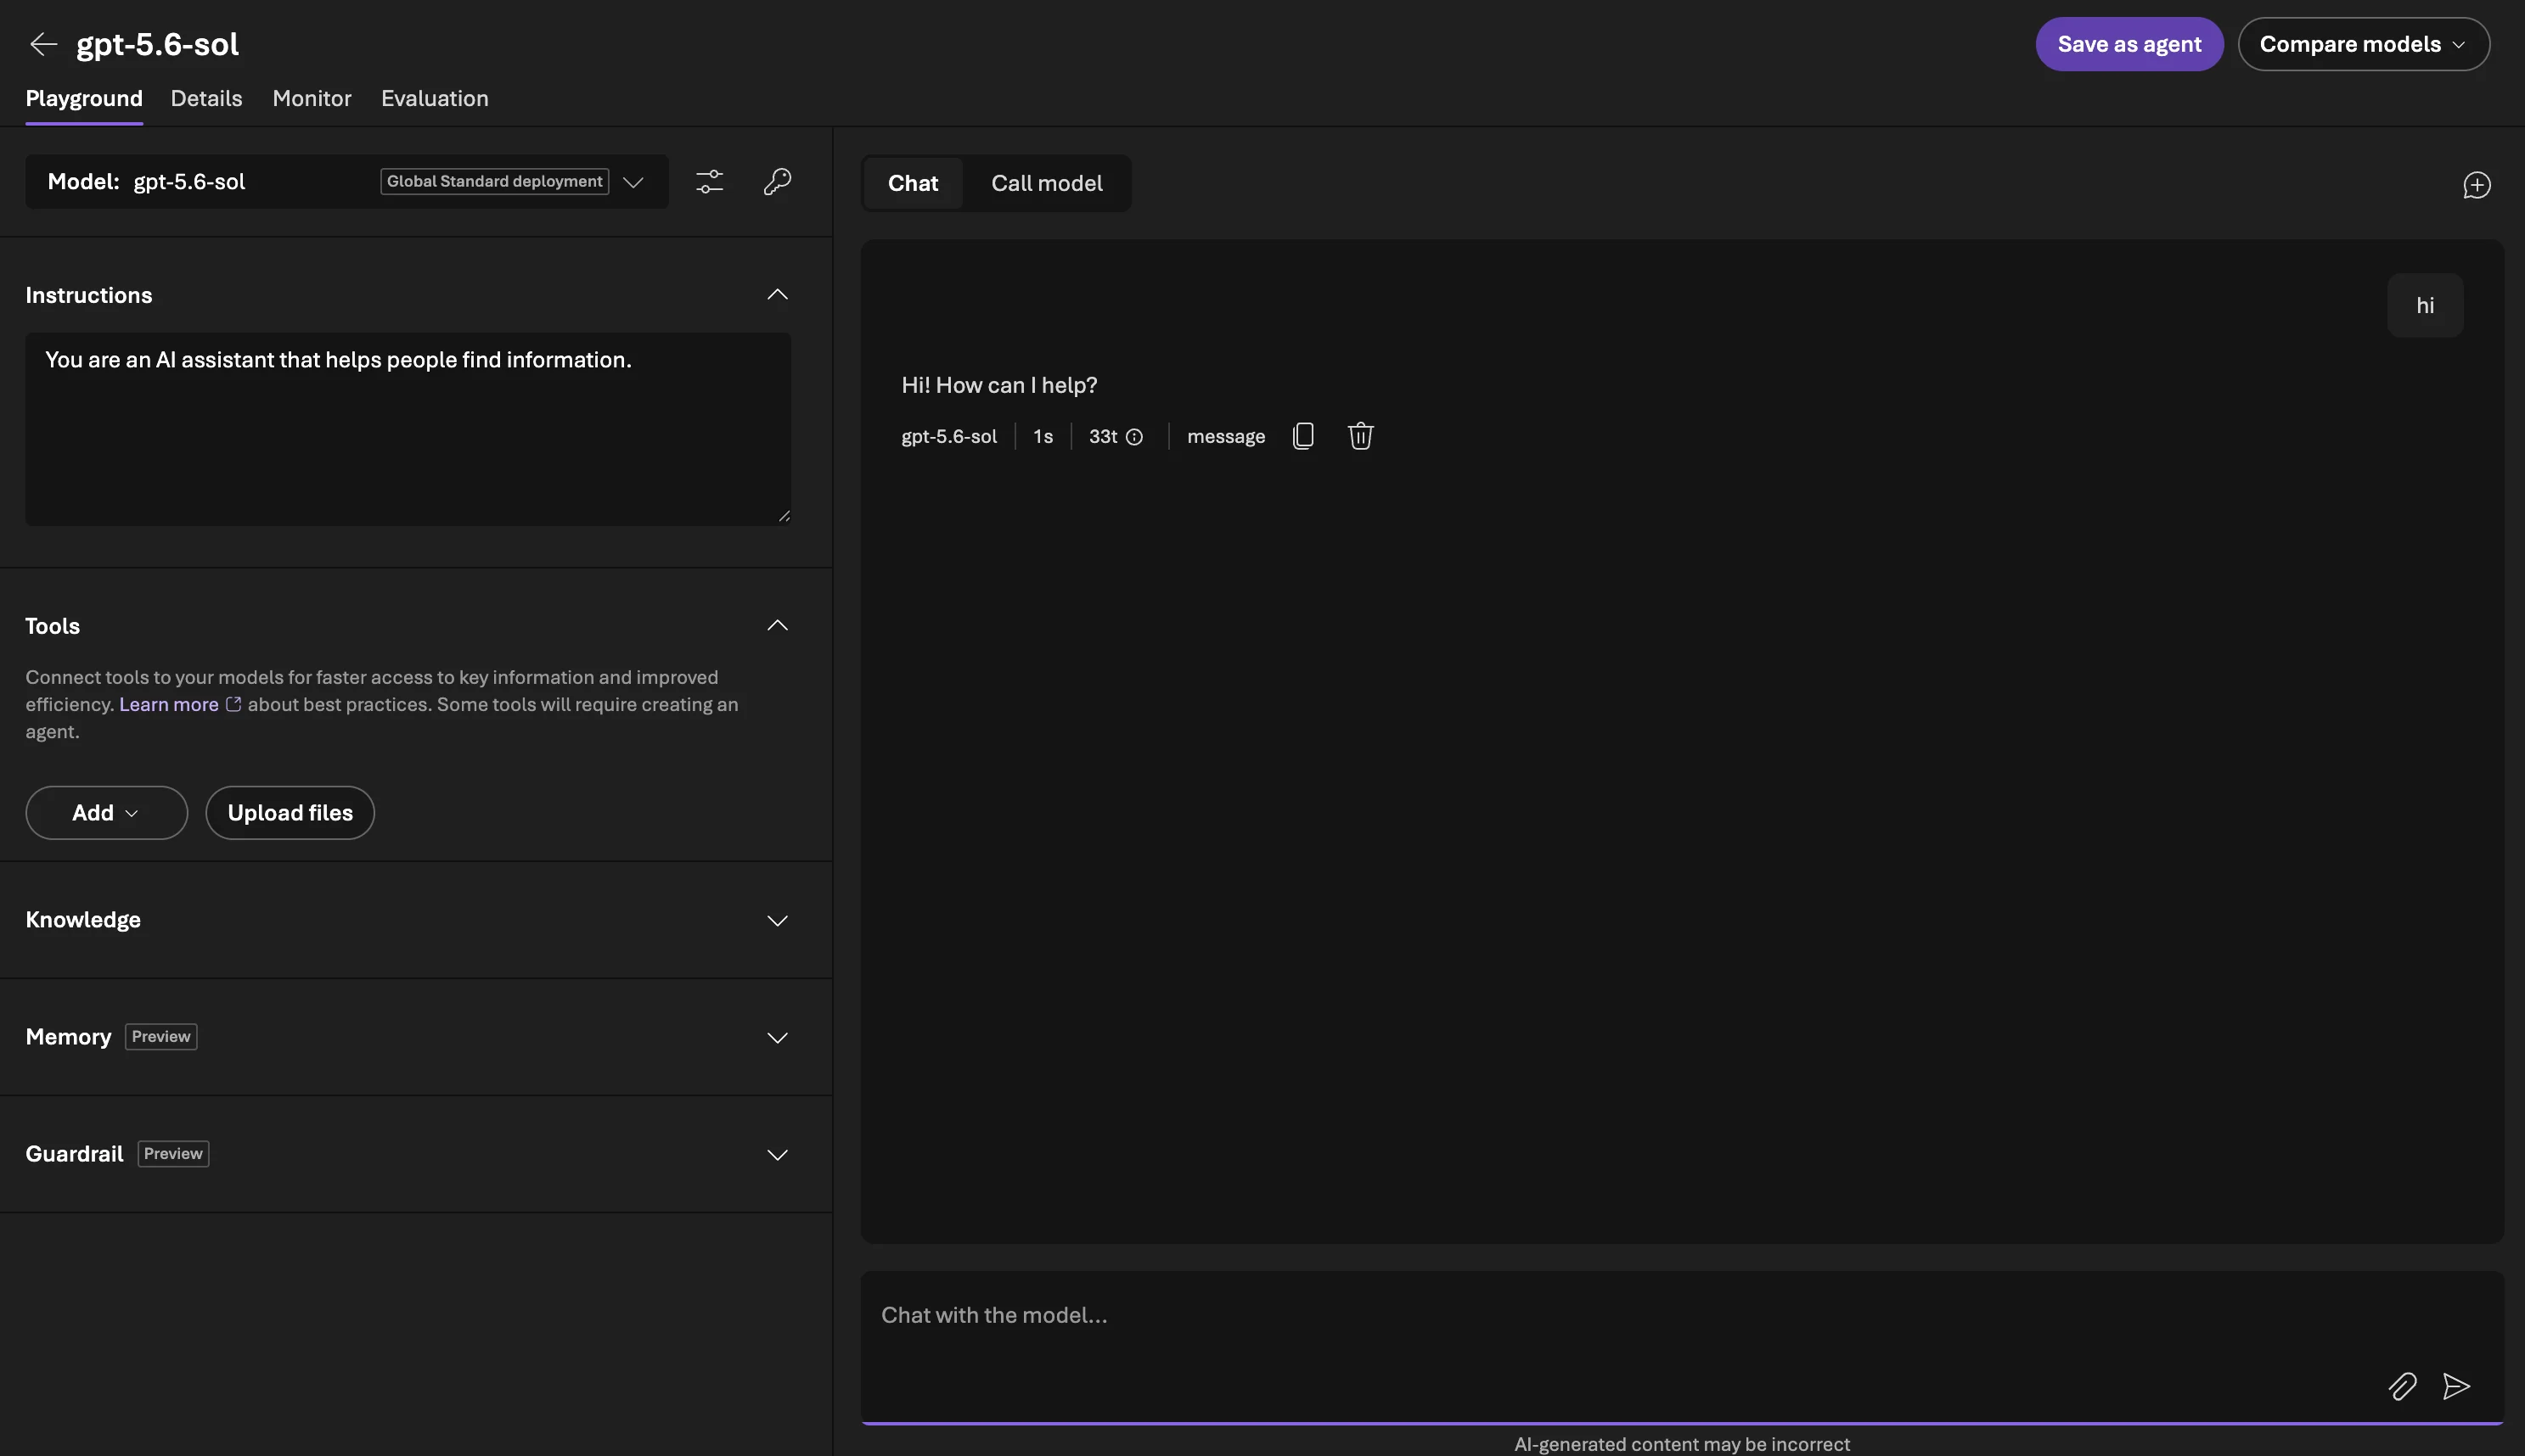Click the 'AI-generated content may be incorrect' notice

tap(1682, 1444)
